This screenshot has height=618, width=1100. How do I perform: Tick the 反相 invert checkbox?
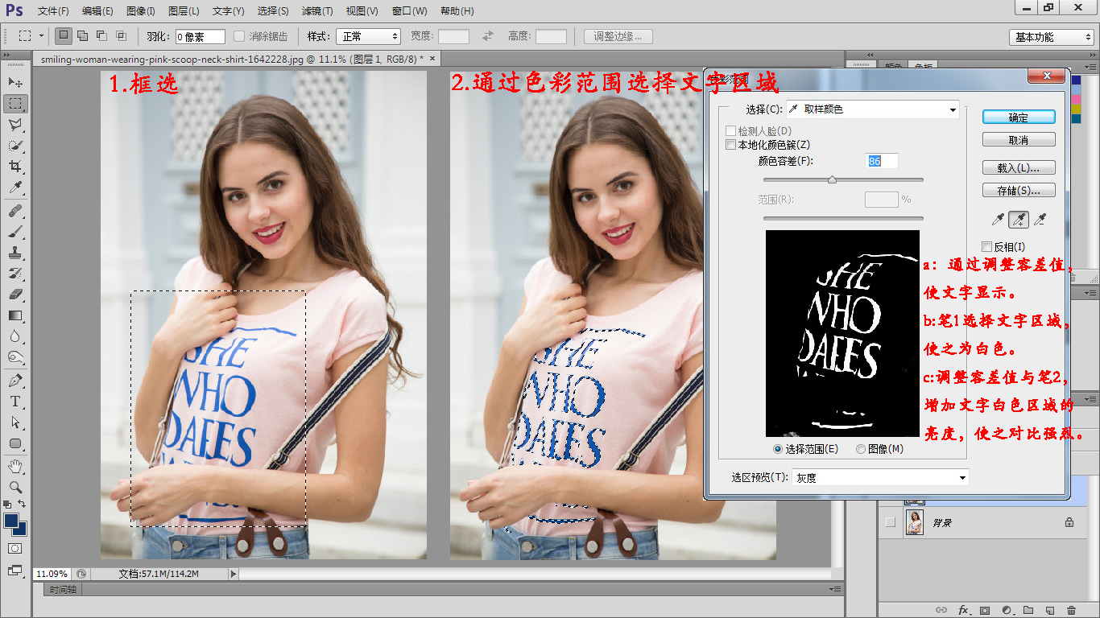(987, 247)
